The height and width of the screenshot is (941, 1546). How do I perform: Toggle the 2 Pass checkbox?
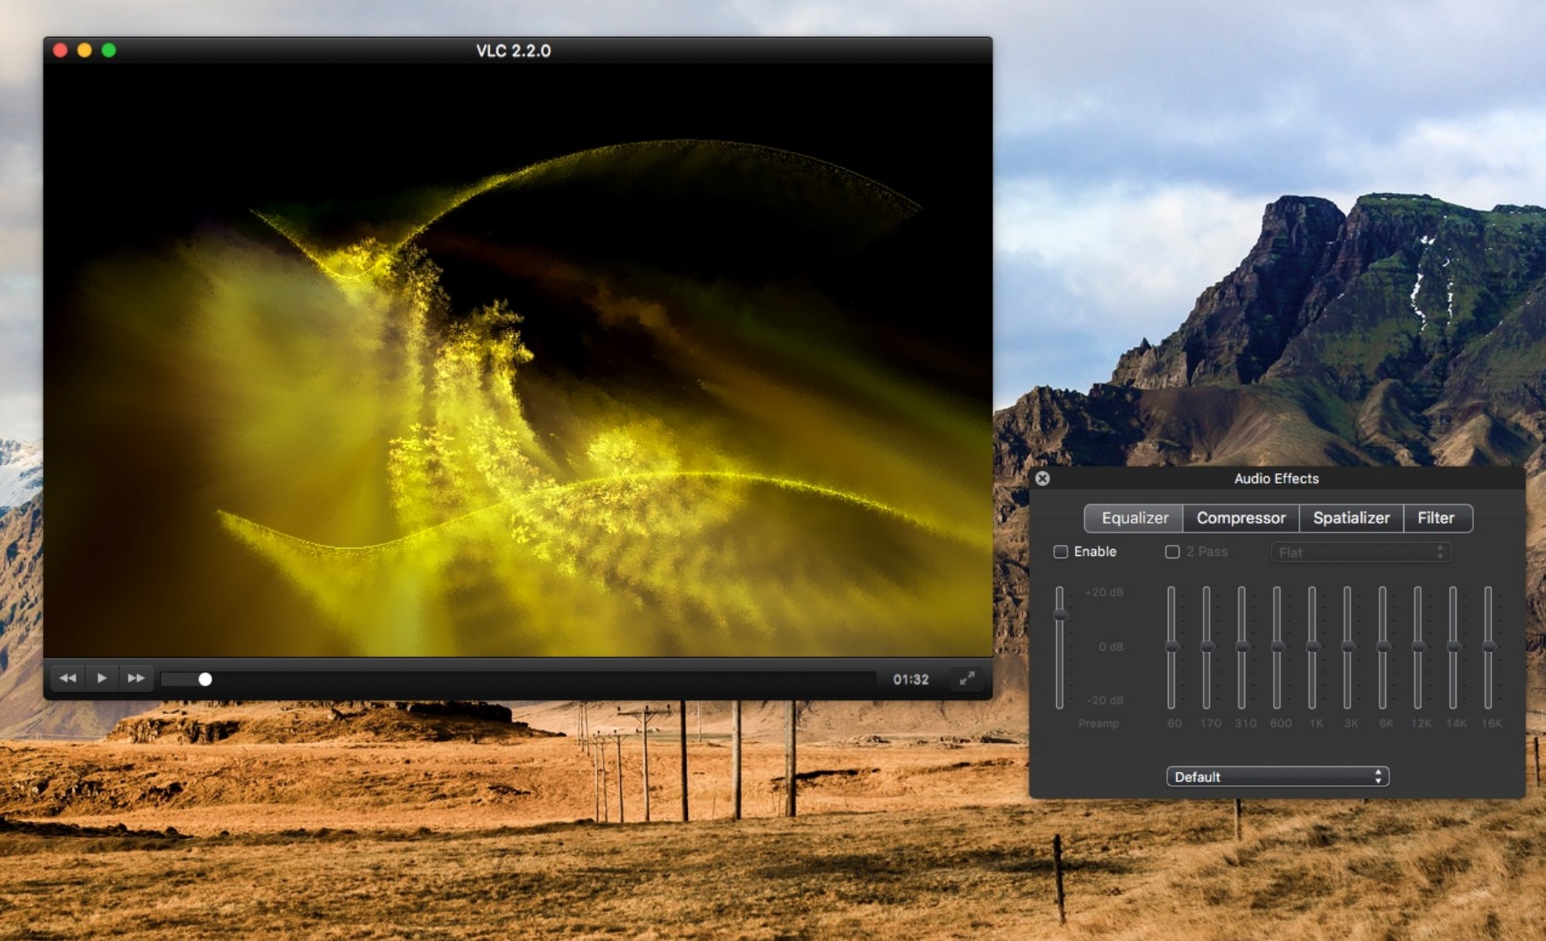1171,551
